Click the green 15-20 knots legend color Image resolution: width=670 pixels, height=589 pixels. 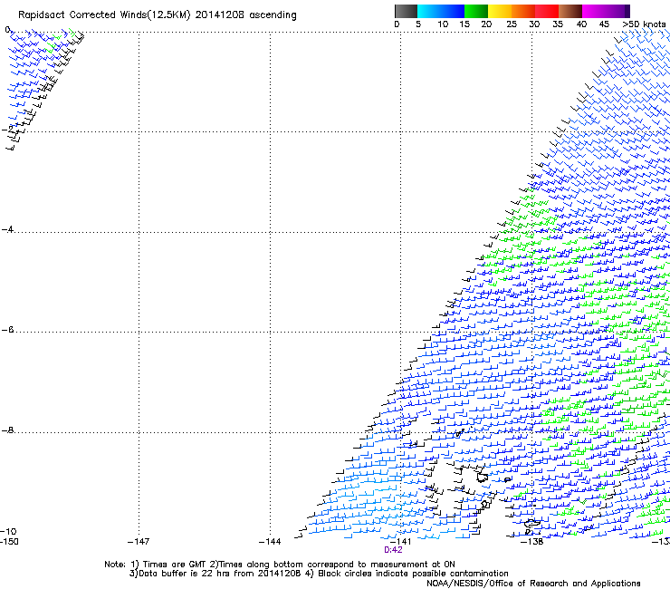[x=476, y=11]
